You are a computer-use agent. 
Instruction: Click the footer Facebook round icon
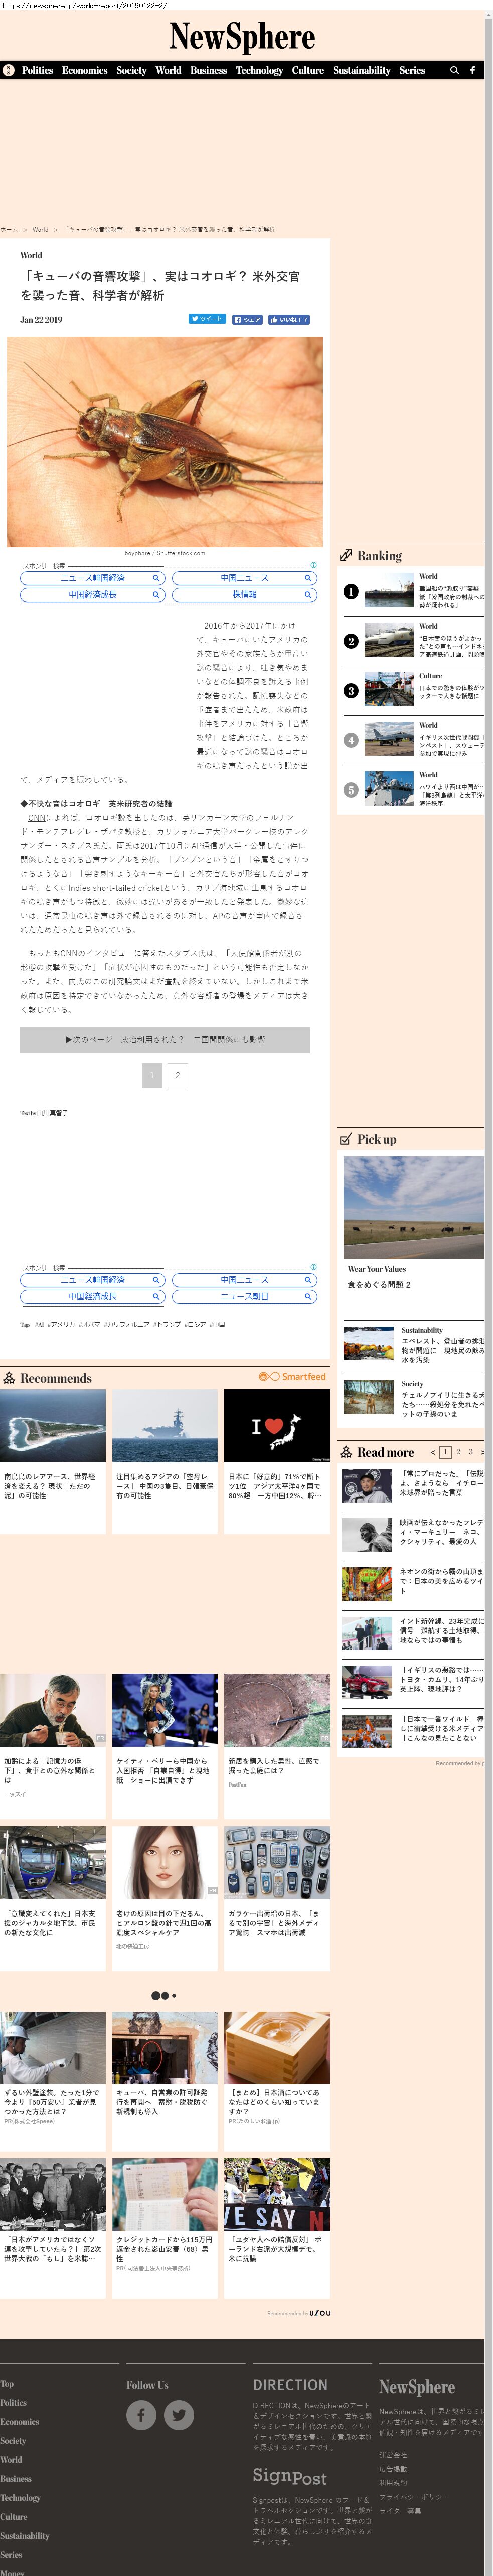click(141, 2415)
